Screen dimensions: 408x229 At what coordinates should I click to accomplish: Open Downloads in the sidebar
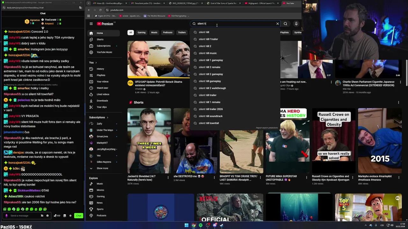(103, 101)
